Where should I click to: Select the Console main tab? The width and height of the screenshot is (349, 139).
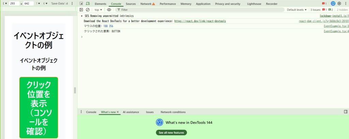pos(116,4)
